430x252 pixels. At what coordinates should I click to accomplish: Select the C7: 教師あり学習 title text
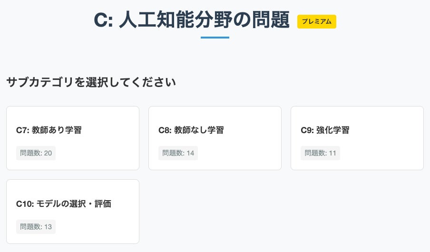49,130
